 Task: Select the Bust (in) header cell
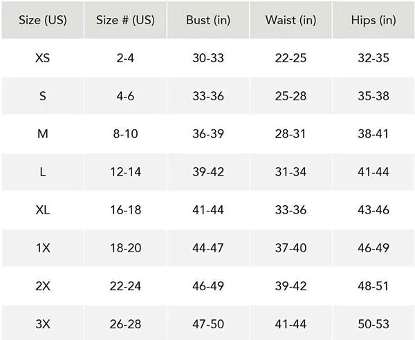coord(208,20)
